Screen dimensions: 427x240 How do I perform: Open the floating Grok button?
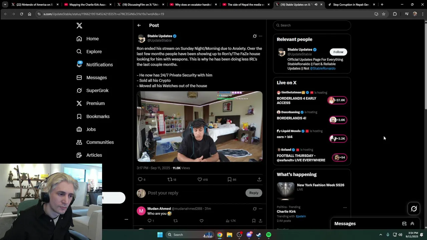coord(414,209)
